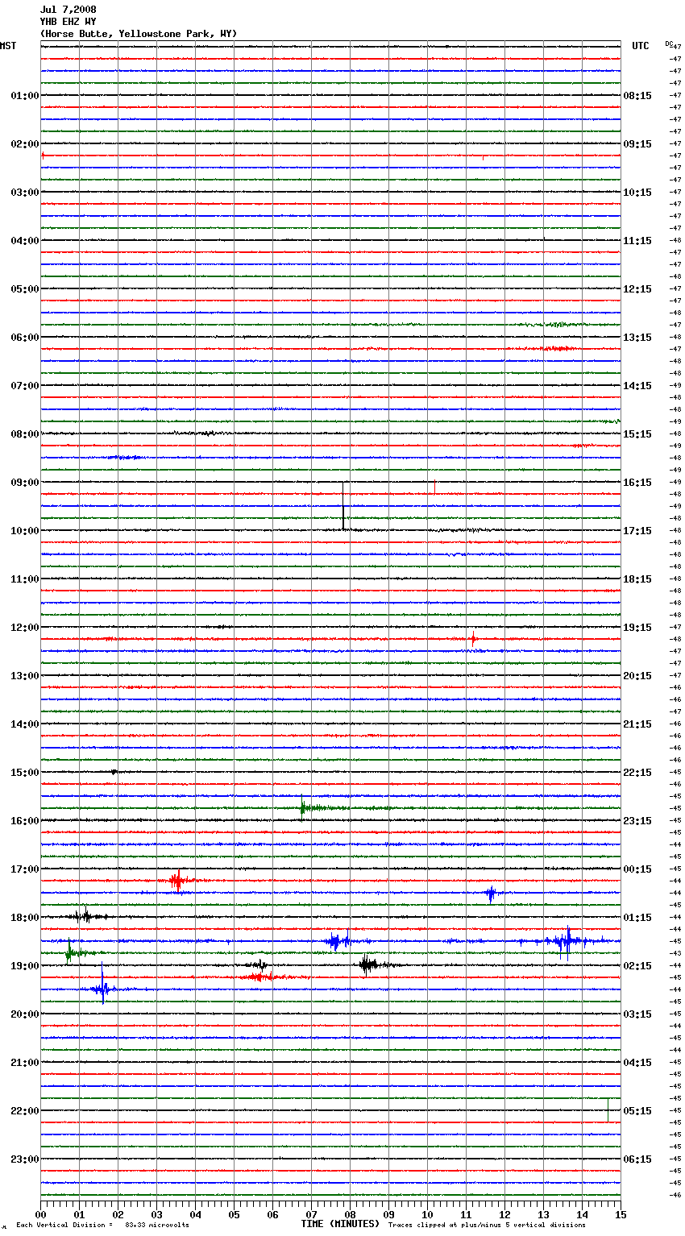Viewport: 685px width, 1236px height.
Task: Click the "07:00" MST hour label
Action: pyautogui.click(x=25, y=386)
